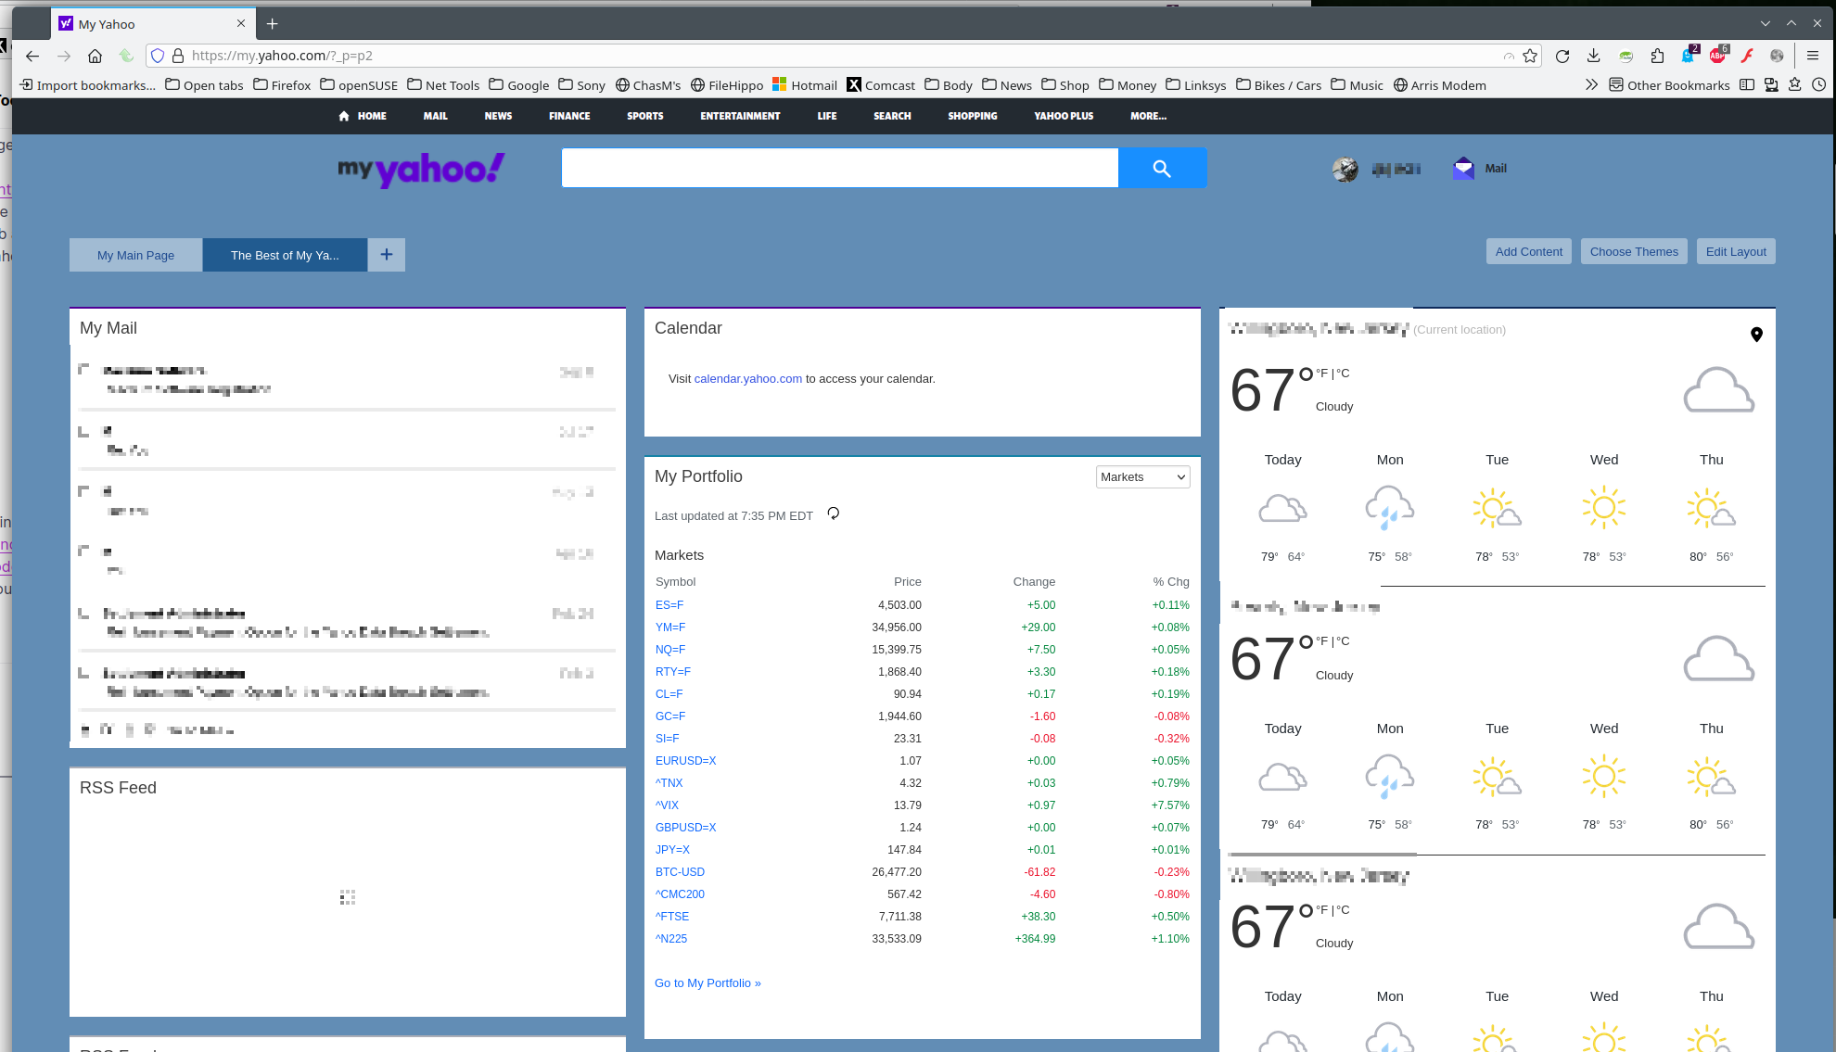Follow the Go to My Portfolio link
The image size is (1836, 1052).
click(708, 982)
